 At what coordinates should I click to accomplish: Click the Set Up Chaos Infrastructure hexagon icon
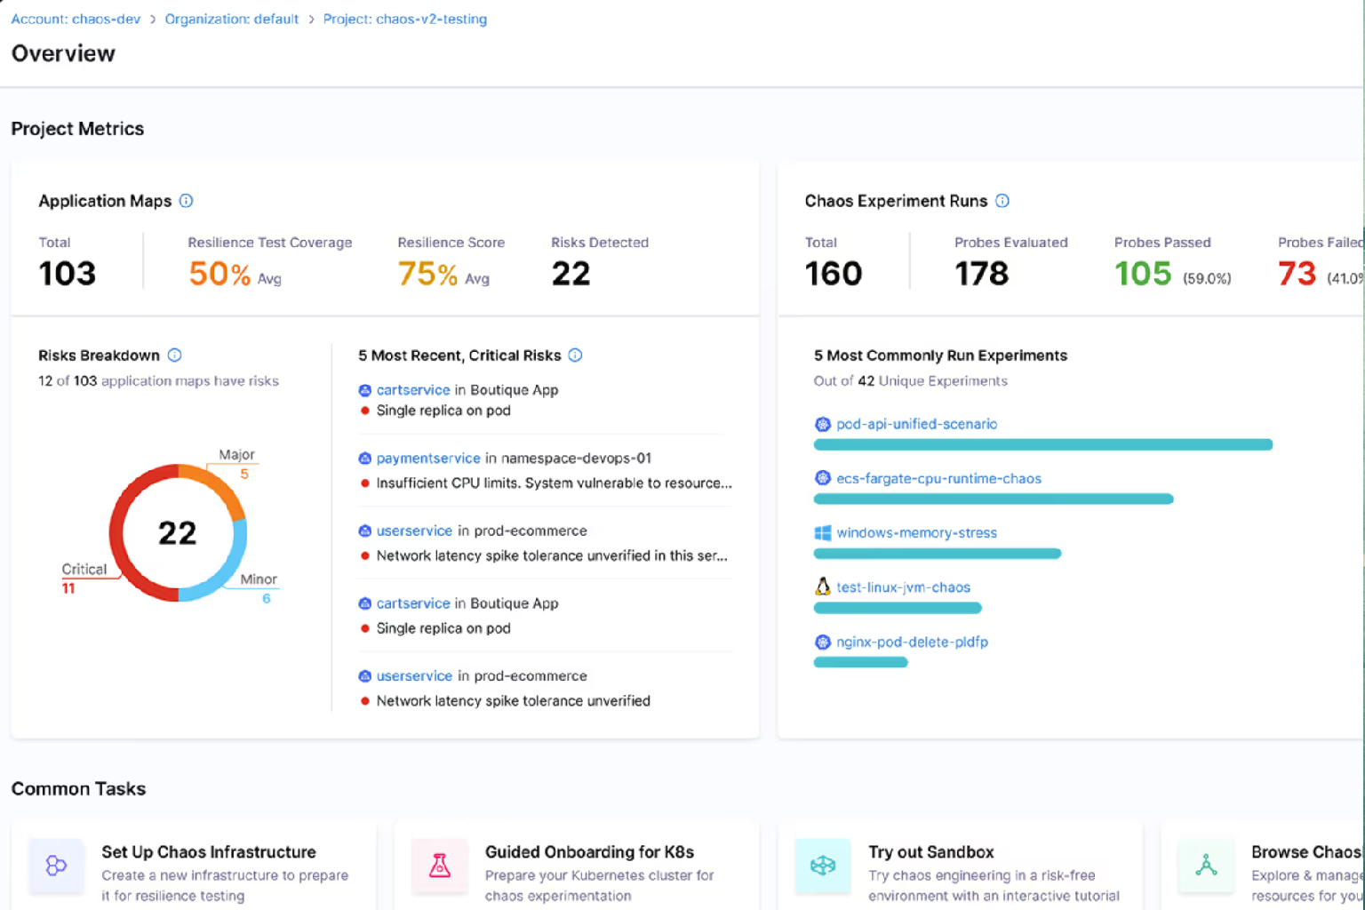coord(56,866)
